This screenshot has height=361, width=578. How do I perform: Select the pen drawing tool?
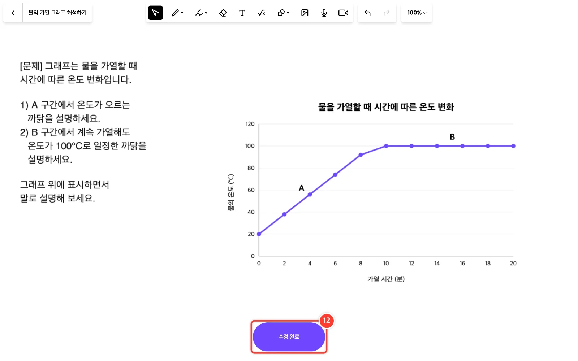pyautogui.click(x=175, y=13)
